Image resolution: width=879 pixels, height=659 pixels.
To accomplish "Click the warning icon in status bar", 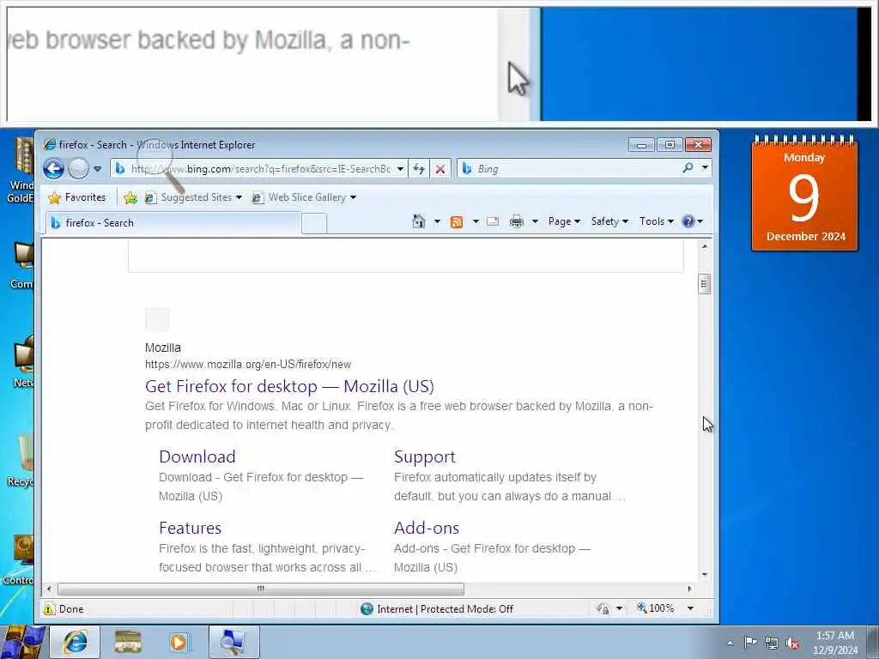I will [x=49, y=609].
